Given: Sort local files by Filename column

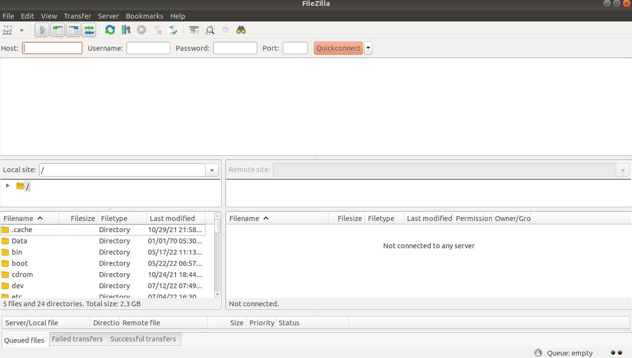Looking at the screenshot, I should click(29, 218).
